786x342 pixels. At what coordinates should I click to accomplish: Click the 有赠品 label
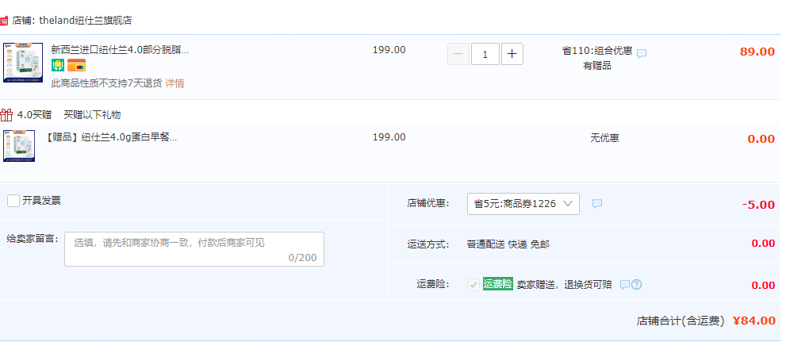(597, 66)
